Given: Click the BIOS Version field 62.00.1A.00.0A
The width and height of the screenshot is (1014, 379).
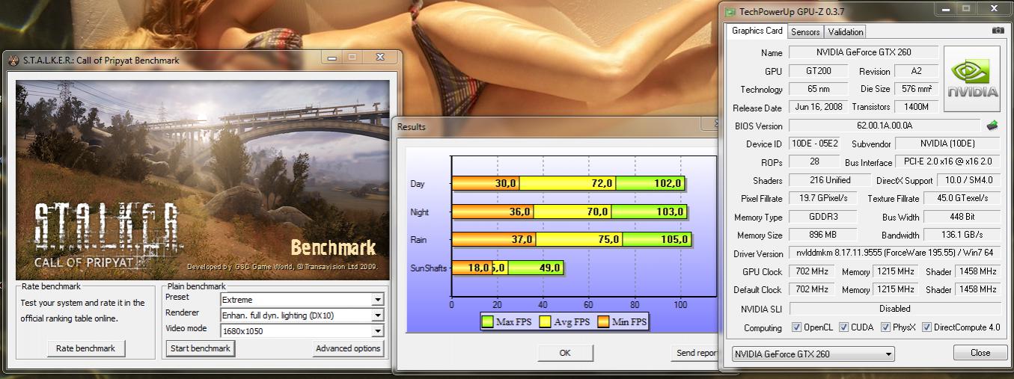Looking at the screenshot, I should 884,126.
